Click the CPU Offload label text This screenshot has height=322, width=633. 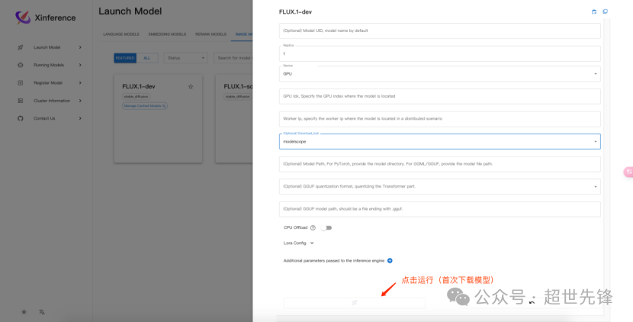click(x=295, y=228)
